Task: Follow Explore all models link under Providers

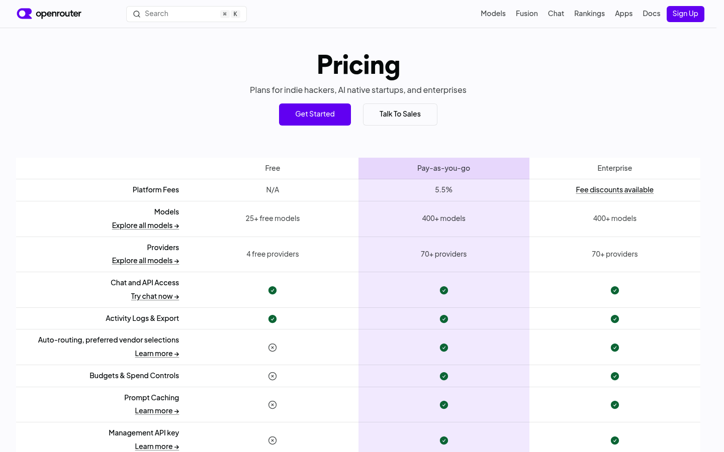Action: click(145, 261)
